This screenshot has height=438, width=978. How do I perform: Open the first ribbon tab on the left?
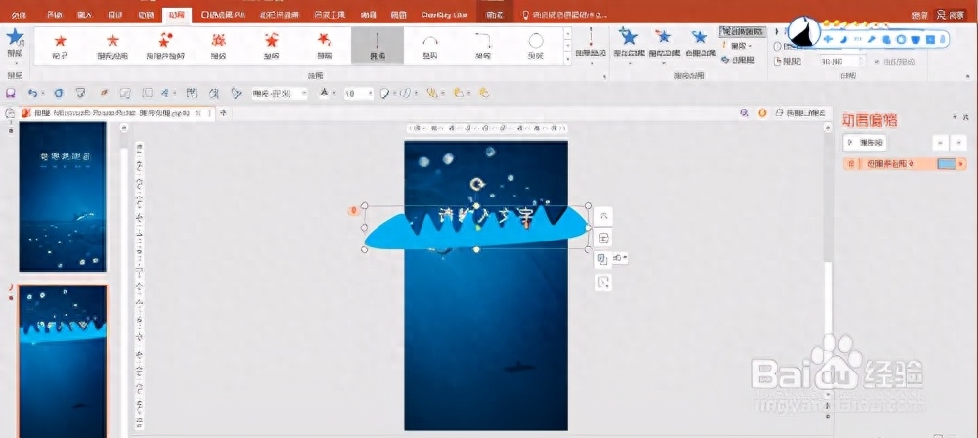20,15
